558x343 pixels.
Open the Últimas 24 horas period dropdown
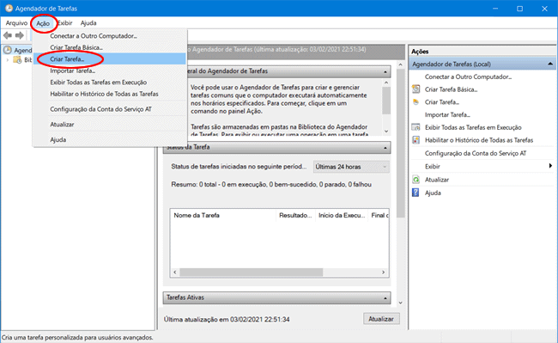pos(351,167)
